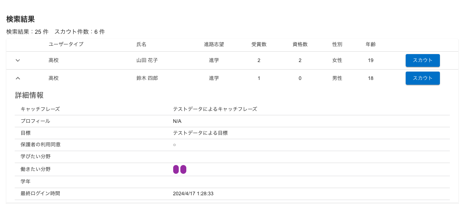Click the 検索結果:25 件 count text
Viewport: 463px width, 204px height.
[27, 32]
